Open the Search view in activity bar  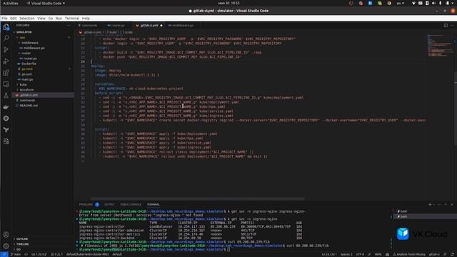[x=6, y=38]
